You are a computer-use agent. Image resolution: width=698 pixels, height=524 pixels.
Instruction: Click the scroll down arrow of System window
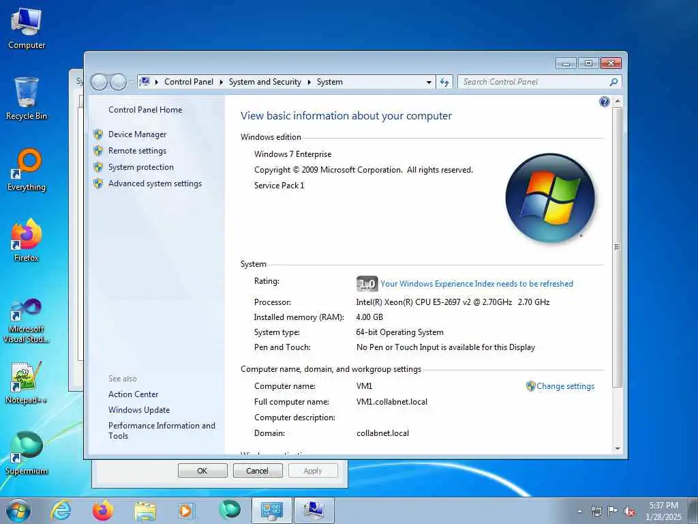coord(618,449)
